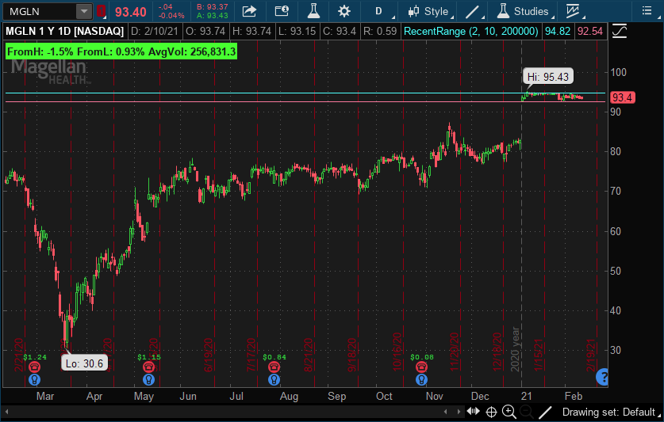Click the Lo: 30.6 price bubble
The image size is (664, 422).
click(x=84, y=363)
